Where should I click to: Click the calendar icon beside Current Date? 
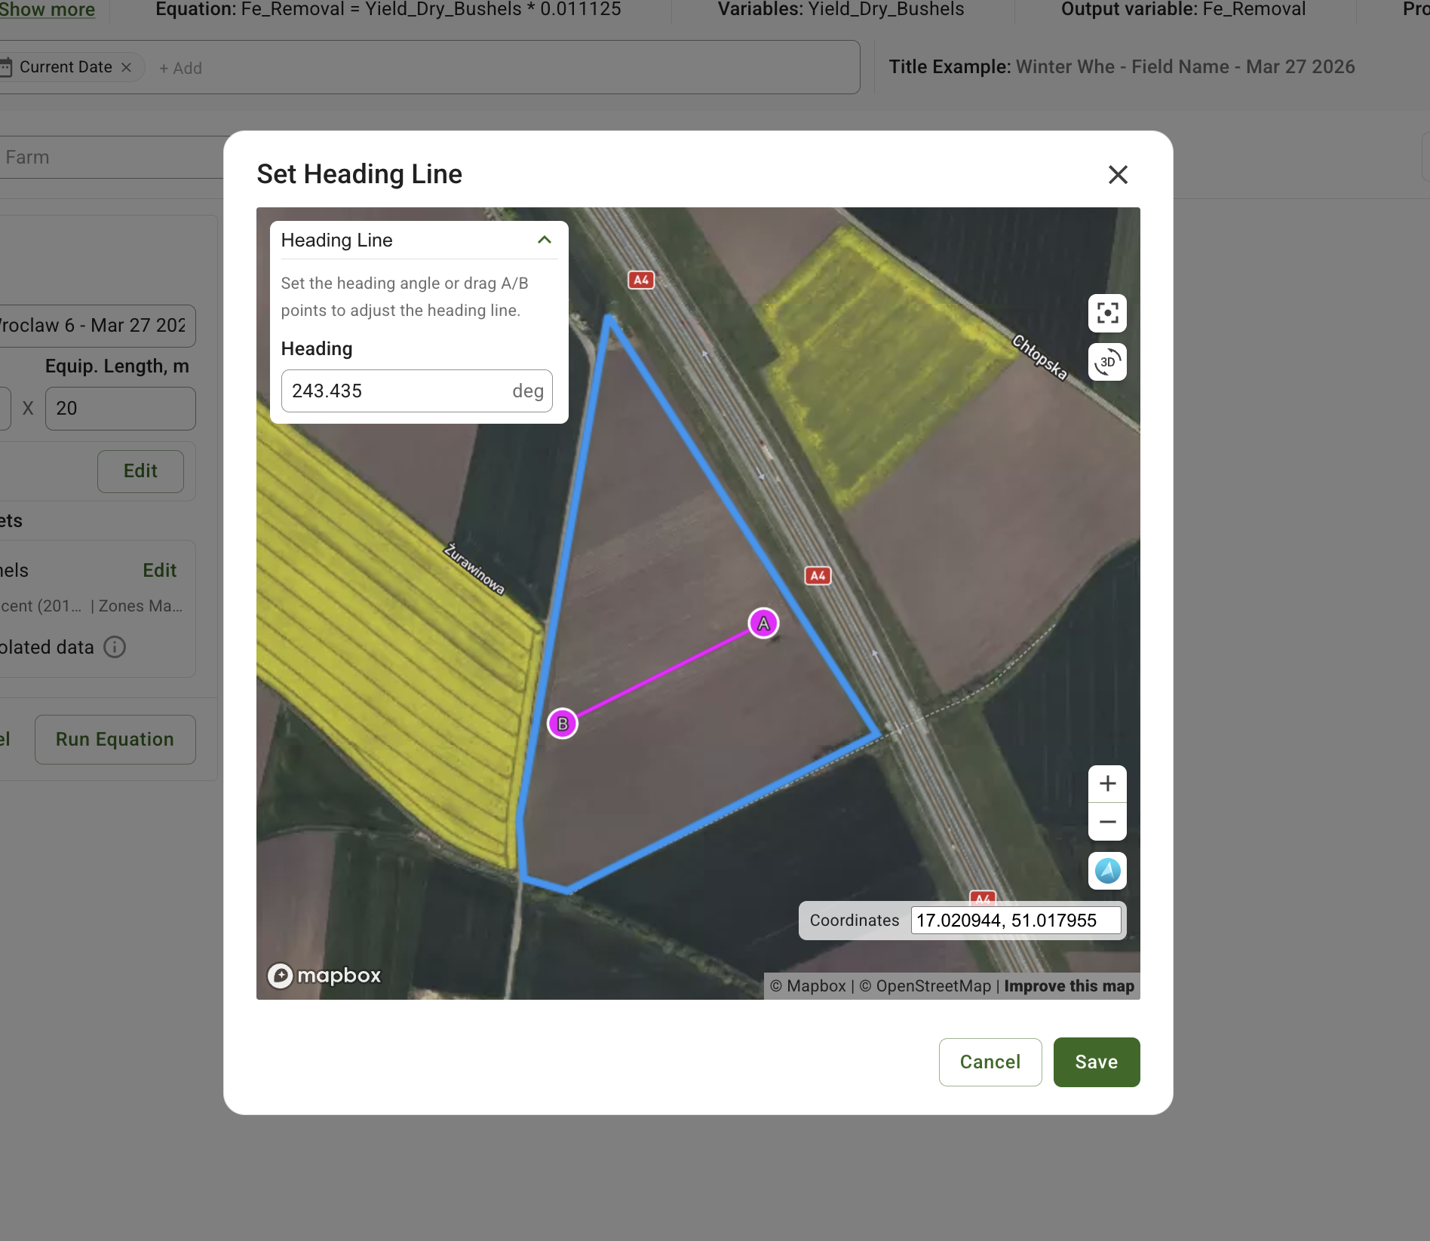click(6, 66)
